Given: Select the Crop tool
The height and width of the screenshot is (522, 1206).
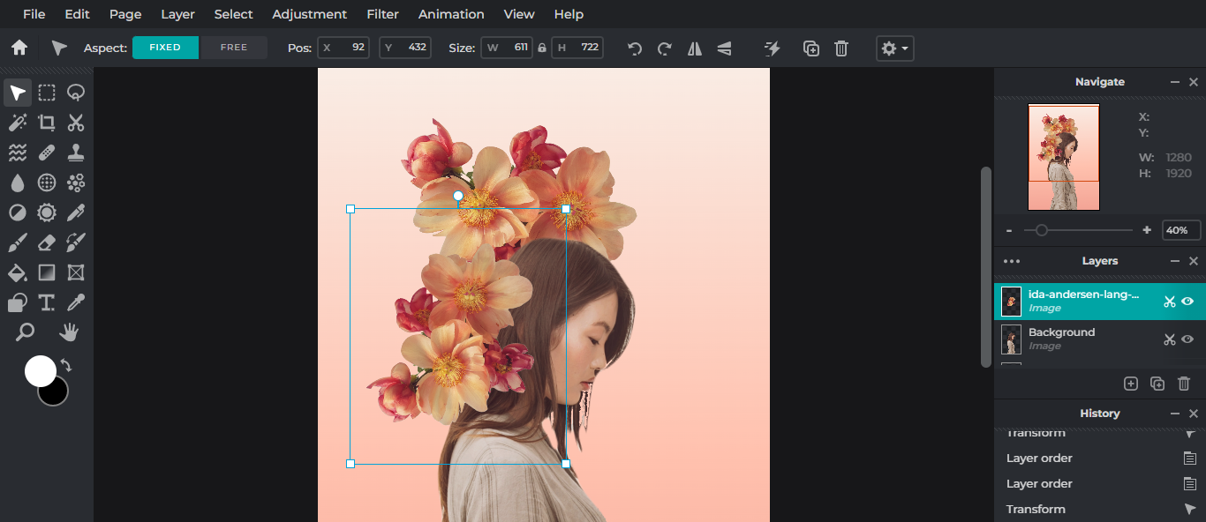Looking at the screenshot, I should click(x=47, y=123).
